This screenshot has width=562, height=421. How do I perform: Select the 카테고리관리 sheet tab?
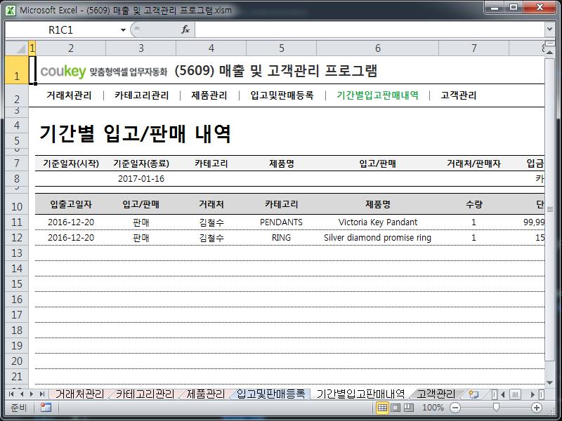pyautogui.click(x=145, y=394)
